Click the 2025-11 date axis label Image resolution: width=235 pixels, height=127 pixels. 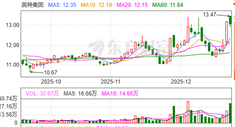[x=110, y=82]
